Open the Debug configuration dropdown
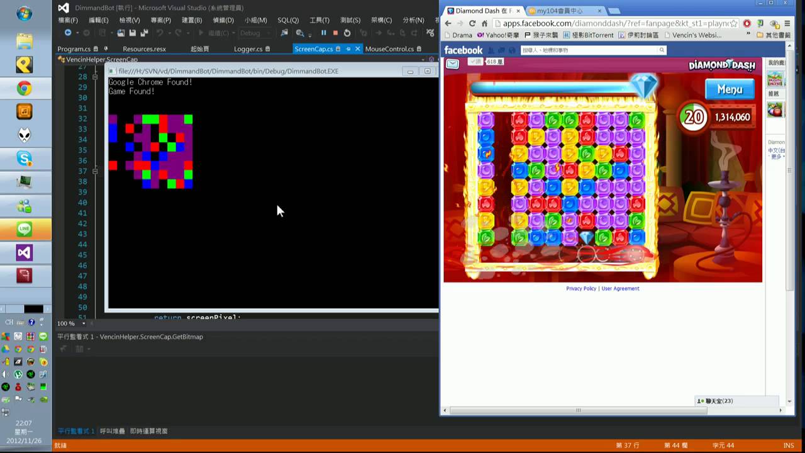 [255, 33]
